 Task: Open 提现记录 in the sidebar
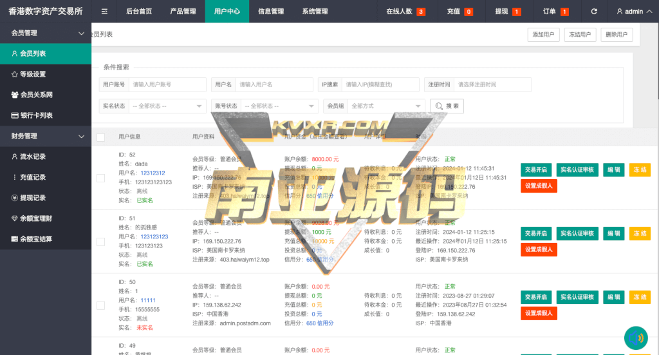pos(46,198)
